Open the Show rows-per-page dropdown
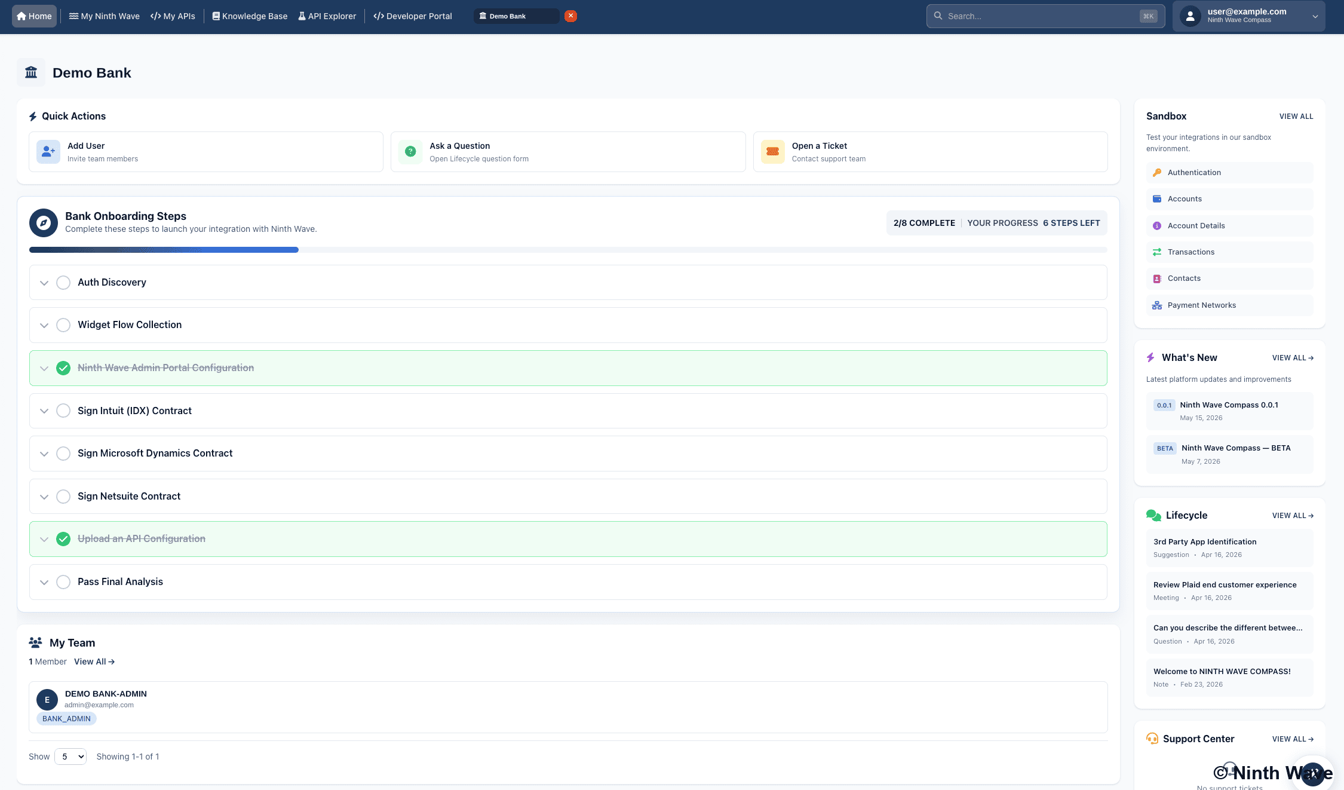The image size is (1344, 790). (x=70, y=757)
